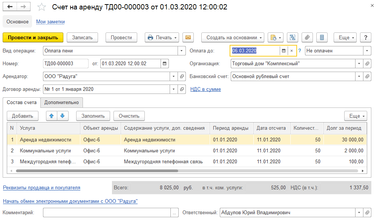Open the document list lines icon
Image resolution: width=377 pixels, height=221 pixels.
322,37
